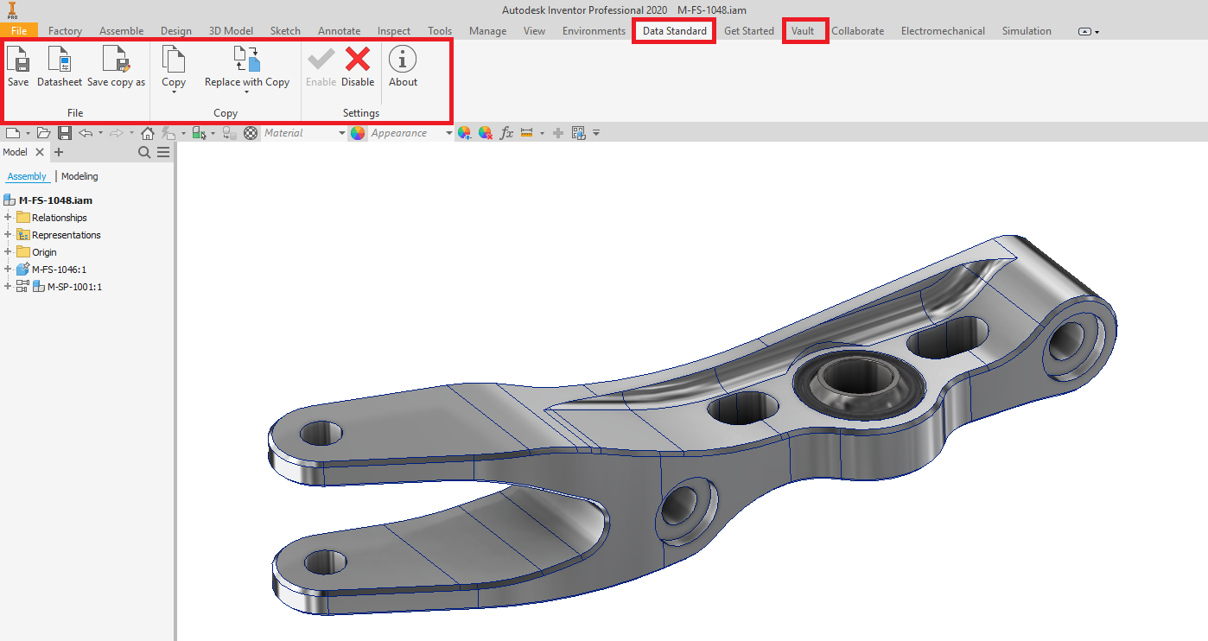Select the M-SP-1001:1 tree item
The image size is (1208, 641).
(74, 287)
